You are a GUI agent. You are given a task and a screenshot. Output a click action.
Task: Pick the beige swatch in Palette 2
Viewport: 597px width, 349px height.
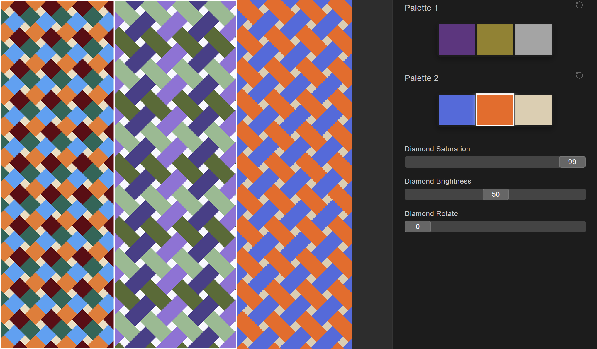[x=533, y=110]
